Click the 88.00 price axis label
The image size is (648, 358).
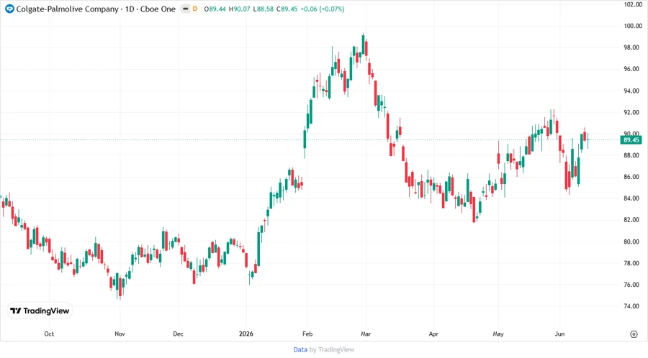coord(631,155)
